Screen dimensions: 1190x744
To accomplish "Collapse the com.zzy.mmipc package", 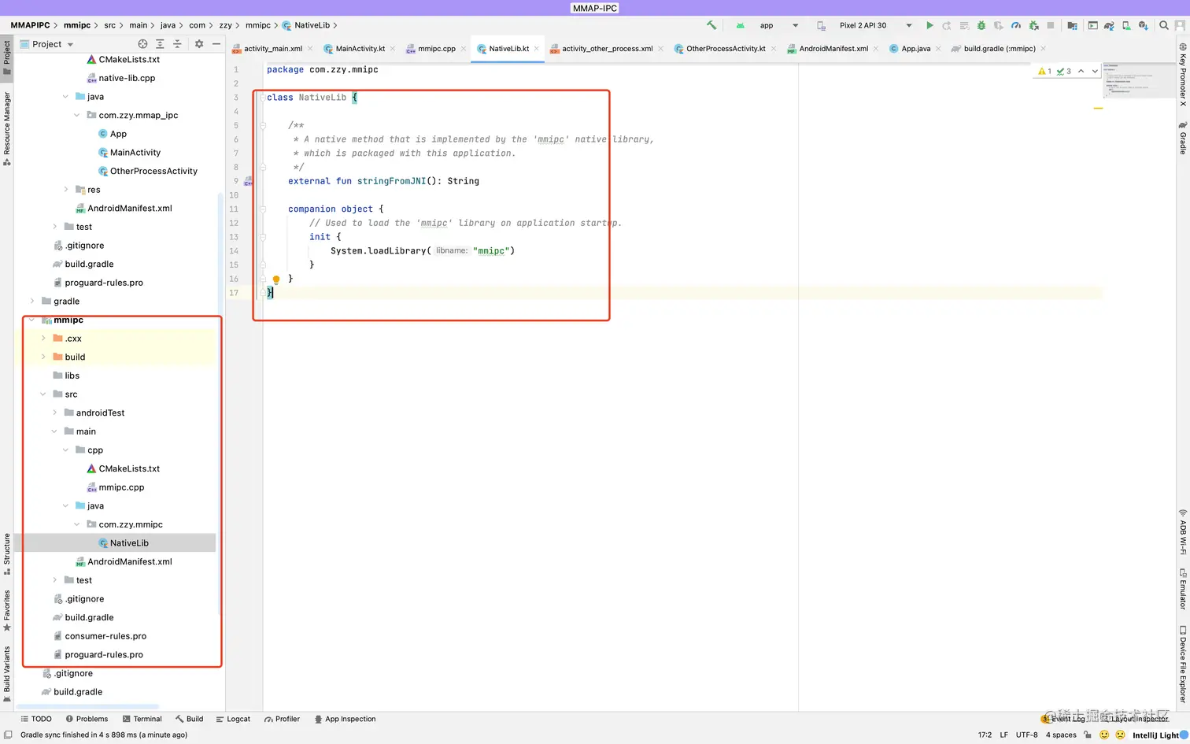I will tap(77, 524).
